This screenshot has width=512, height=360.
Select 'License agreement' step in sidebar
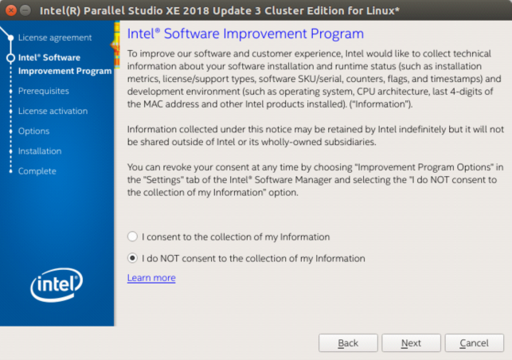55,37
